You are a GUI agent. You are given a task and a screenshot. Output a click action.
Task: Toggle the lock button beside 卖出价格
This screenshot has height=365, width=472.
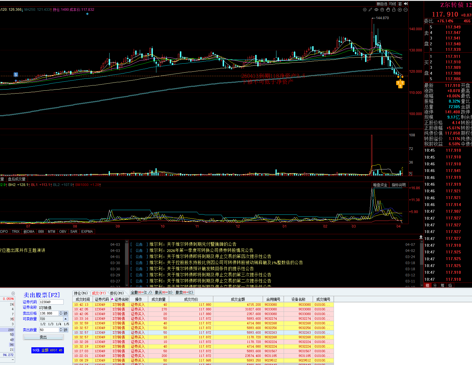66,313
